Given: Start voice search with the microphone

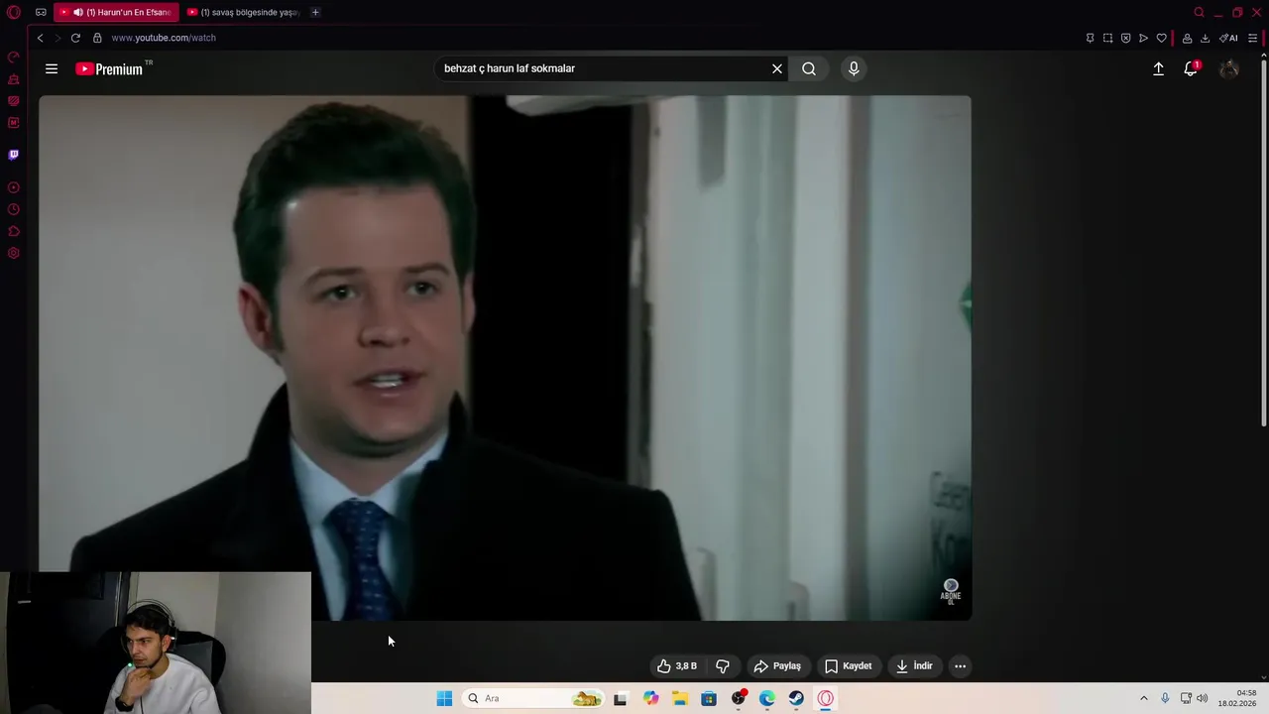Looking at the screenshot, I should pos(854,68).
